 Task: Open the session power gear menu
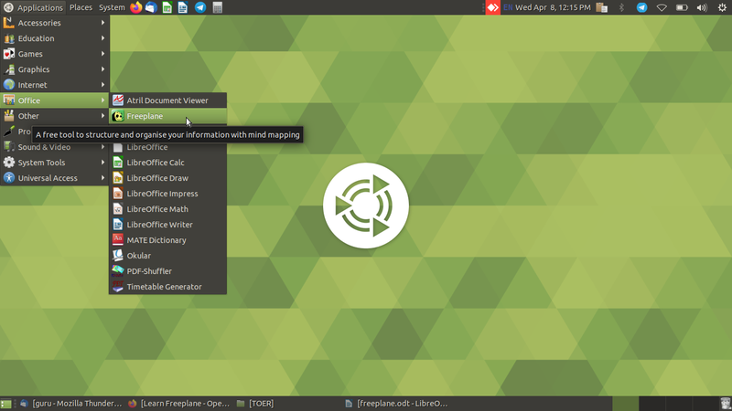[722, 7]
